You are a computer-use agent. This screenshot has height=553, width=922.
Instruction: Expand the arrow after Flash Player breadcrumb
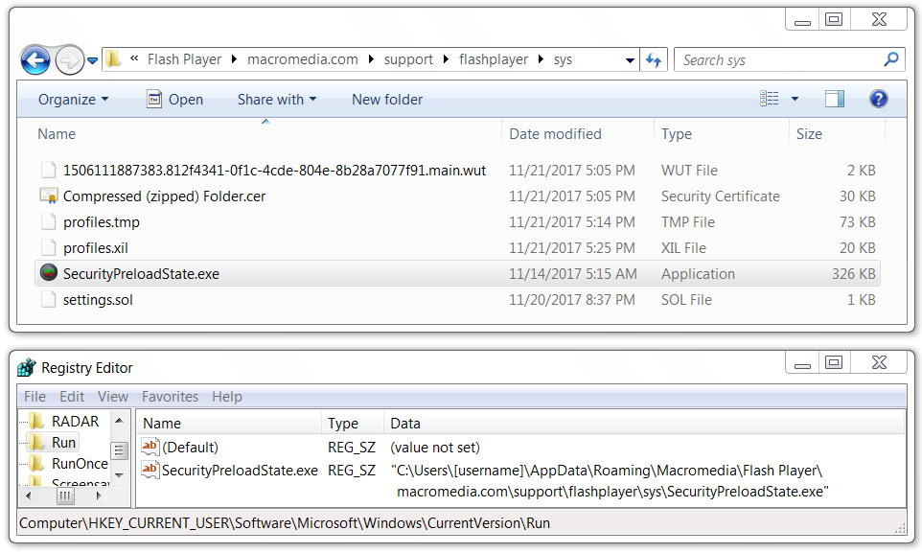234,59
